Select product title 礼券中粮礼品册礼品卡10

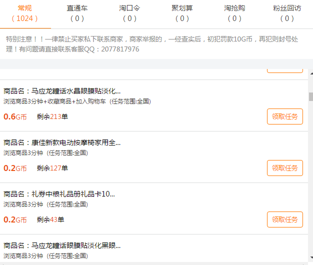click(x=62, y=194)
